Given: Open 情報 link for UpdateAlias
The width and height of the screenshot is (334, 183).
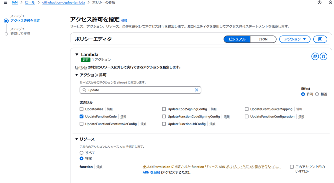Looking at the screenshot, I should [110, 109].
